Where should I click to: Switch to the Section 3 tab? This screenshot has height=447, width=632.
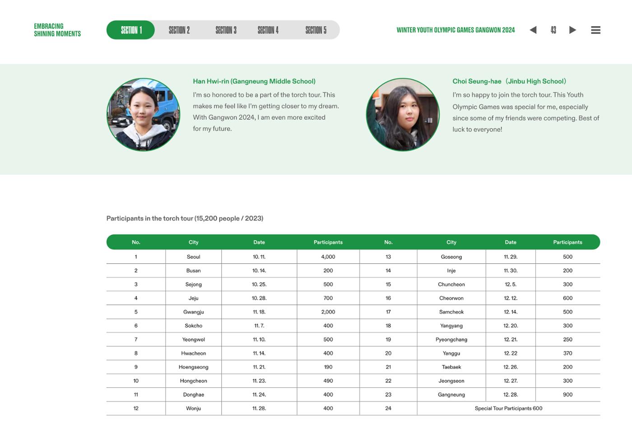[226, 30]
